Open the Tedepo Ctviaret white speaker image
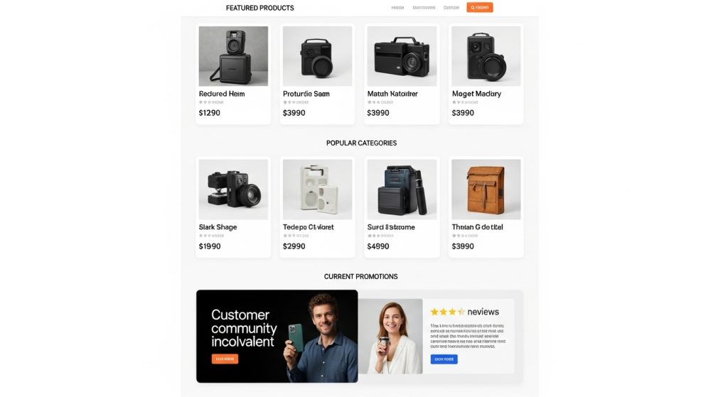Image resolution: width=728 pixels, height=397 pixels. (x=317, y=189)
